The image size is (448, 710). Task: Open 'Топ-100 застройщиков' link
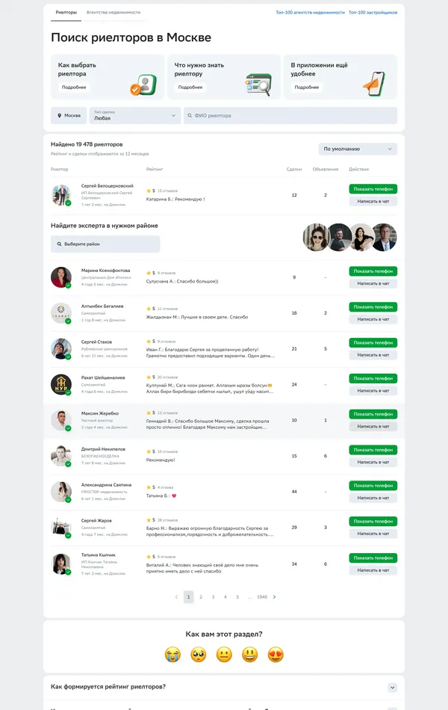point(374,13)
